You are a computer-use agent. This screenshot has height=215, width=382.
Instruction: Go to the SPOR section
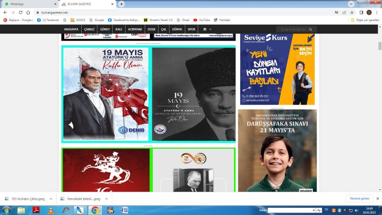(x=191, y=29)
